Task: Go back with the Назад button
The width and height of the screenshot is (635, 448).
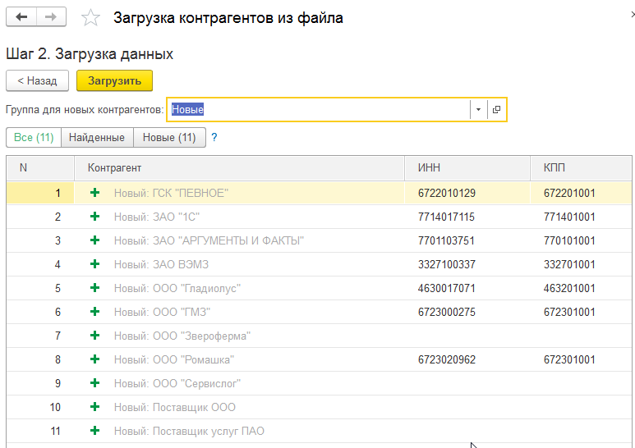Action: point(38,80)
